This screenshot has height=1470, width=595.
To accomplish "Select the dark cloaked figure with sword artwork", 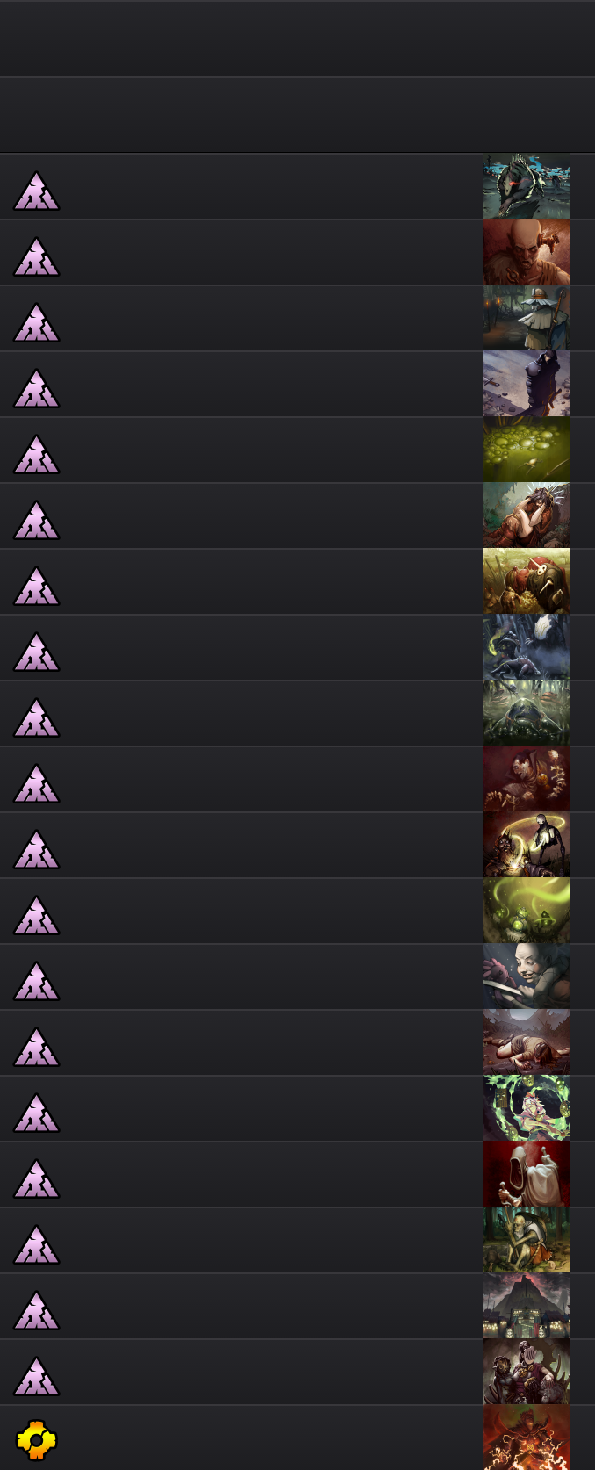I will (x=527, y=384).
